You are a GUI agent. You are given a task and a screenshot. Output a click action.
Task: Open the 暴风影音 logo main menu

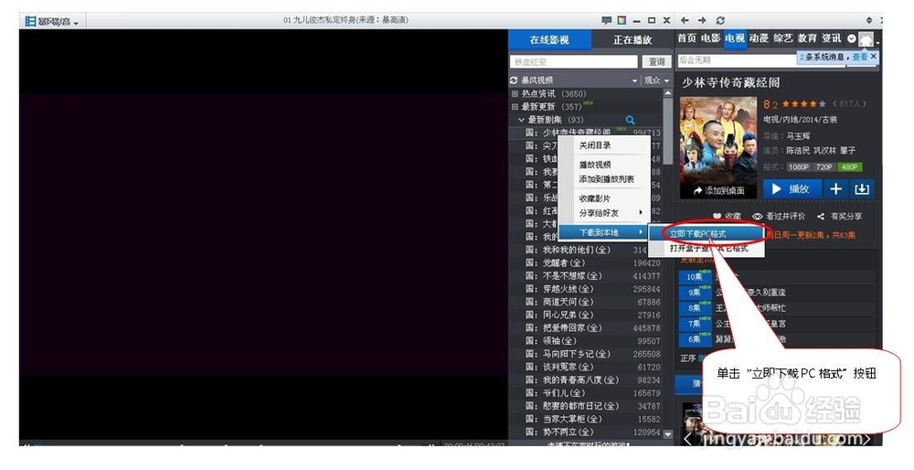click(x=52, y=22)
